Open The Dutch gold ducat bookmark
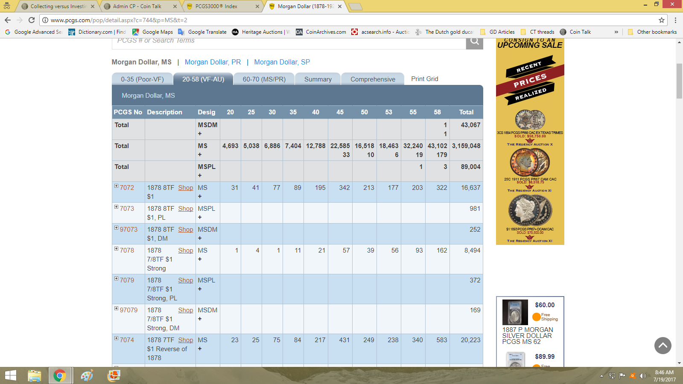 [444, 32]
